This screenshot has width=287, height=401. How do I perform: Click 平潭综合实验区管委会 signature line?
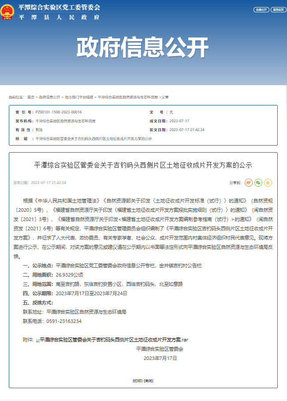(x=160, y=349)
